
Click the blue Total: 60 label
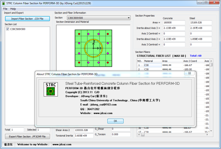196,56
